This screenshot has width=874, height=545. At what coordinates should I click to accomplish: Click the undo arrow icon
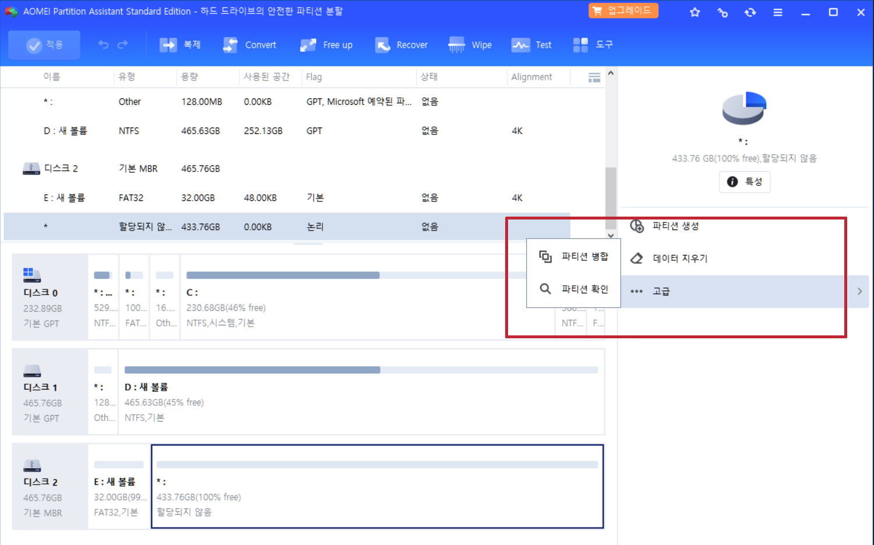(x=103, y=44)
